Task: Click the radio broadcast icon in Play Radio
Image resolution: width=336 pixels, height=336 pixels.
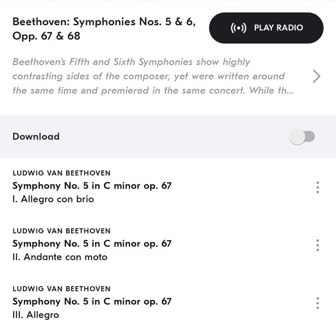Action: tap(238, 28)
